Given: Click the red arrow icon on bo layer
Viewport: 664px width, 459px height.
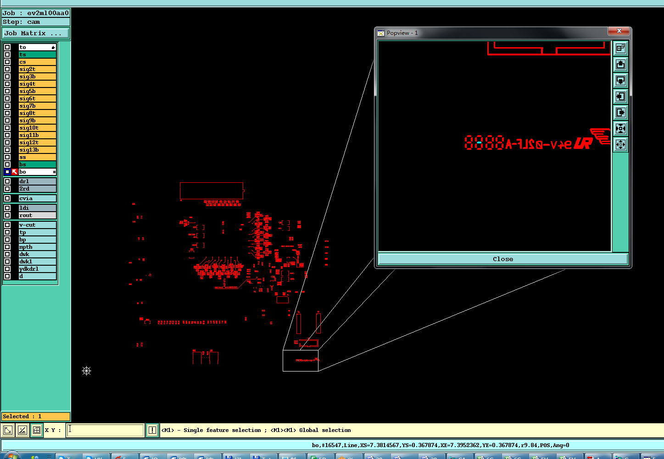Looking at the screenshot, I should (x=15, y=172).
